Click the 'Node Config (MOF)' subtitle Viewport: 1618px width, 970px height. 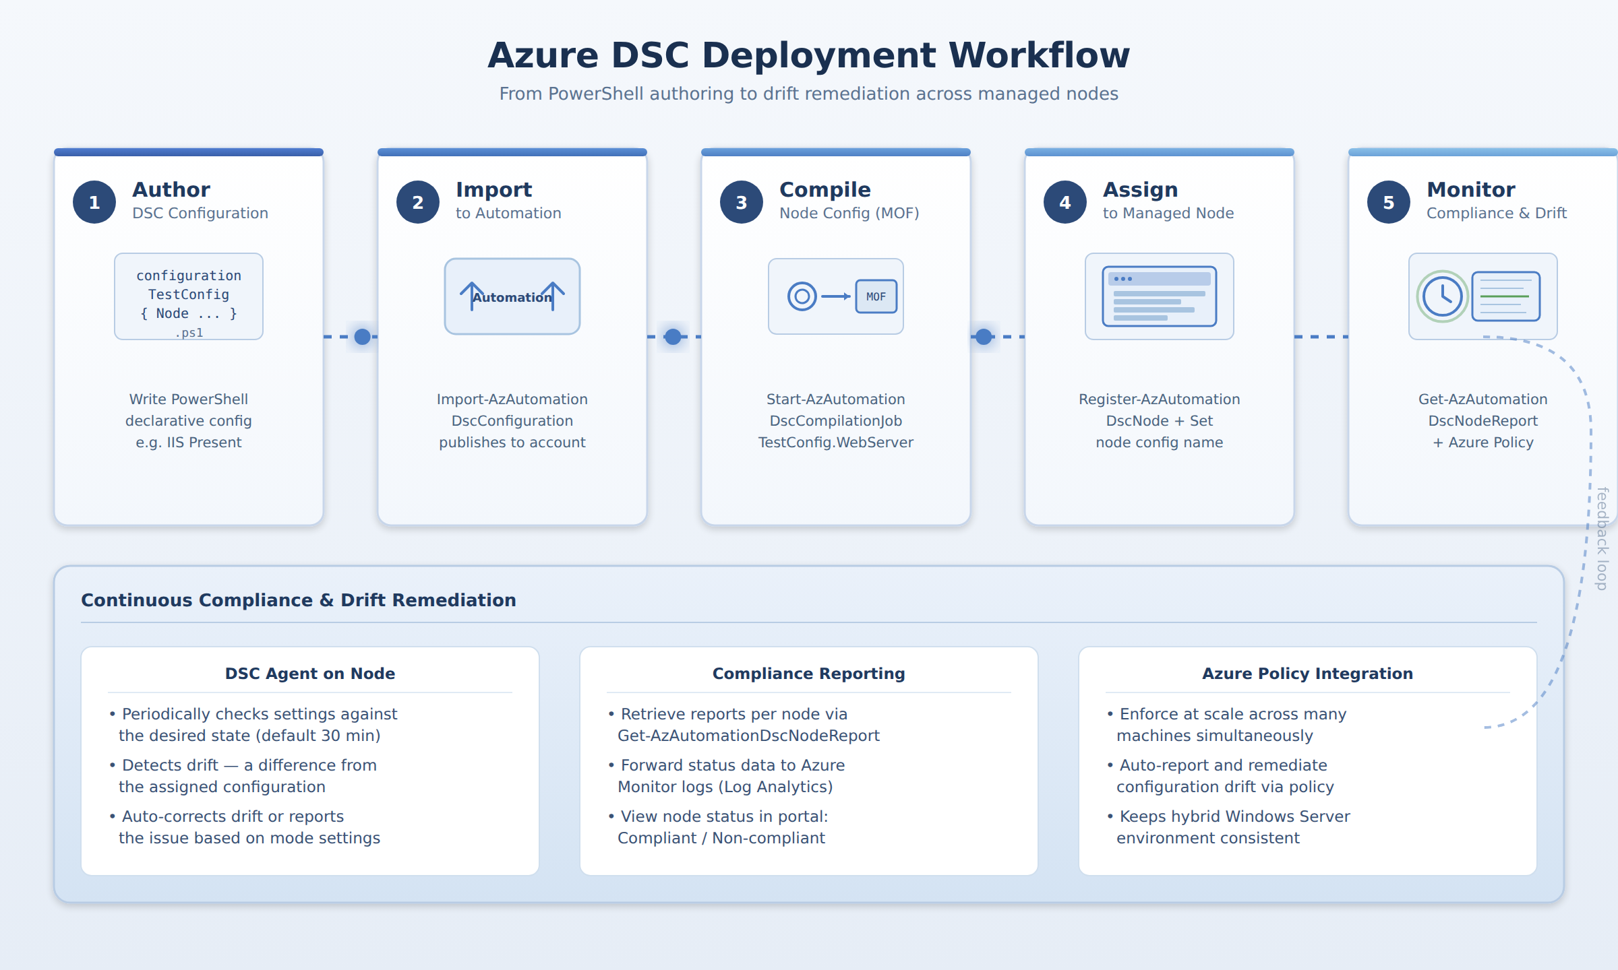[849, 213]
